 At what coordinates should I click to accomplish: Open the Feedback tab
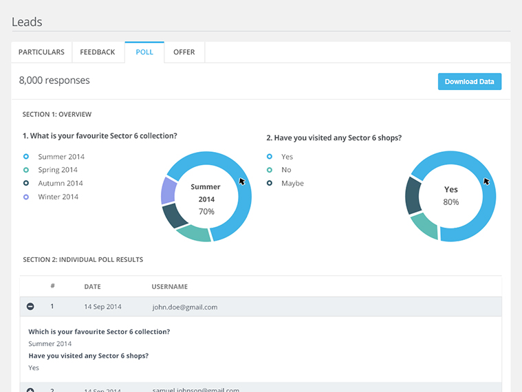click(98, 52)
